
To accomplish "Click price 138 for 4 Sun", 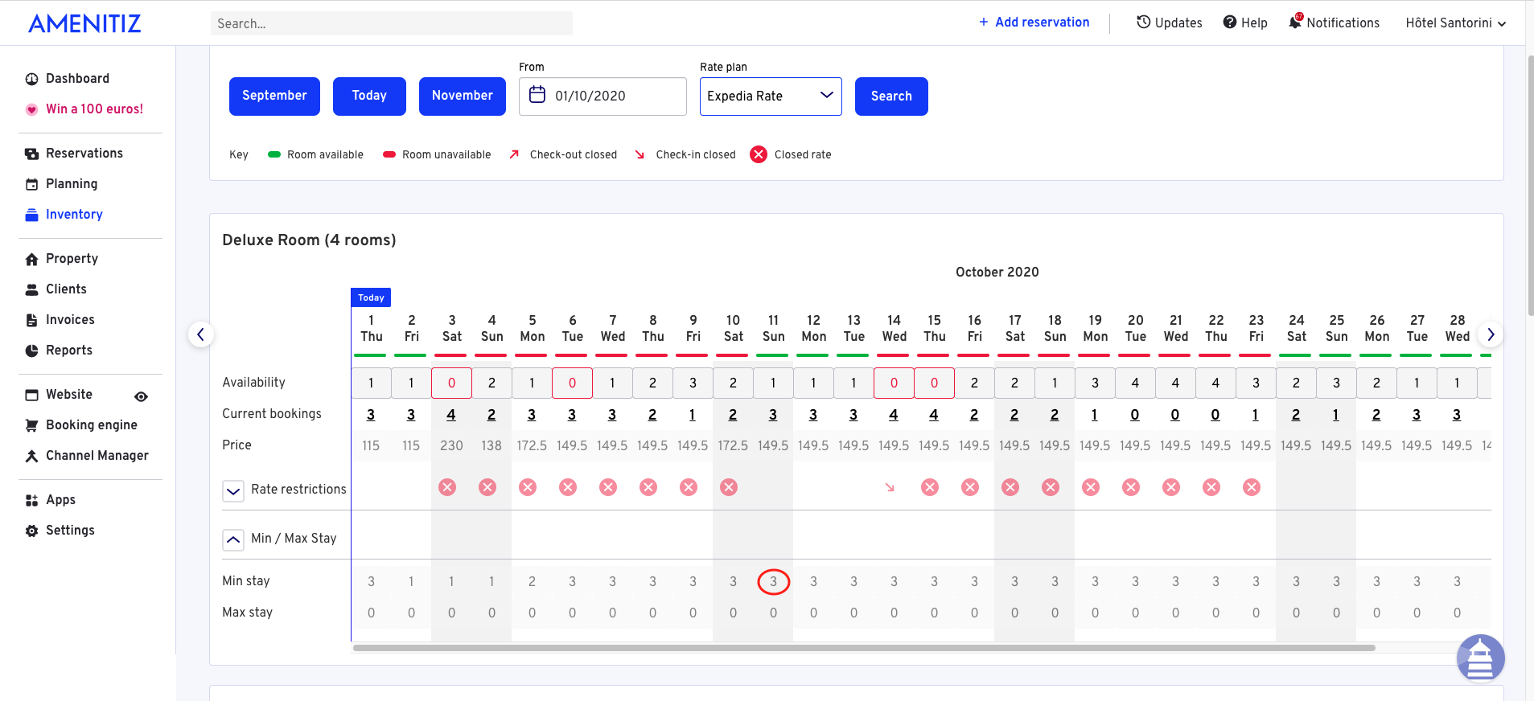I will [491, 445].
